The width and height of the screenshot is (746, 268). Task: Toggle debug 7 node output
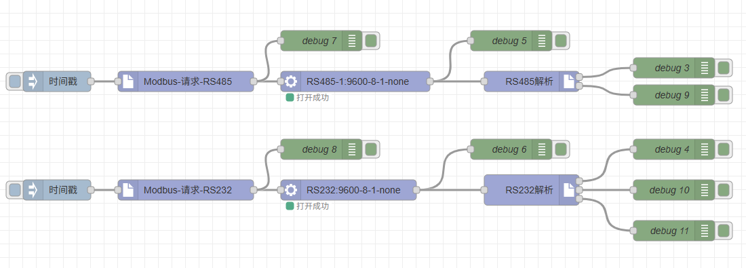(370, 41)
